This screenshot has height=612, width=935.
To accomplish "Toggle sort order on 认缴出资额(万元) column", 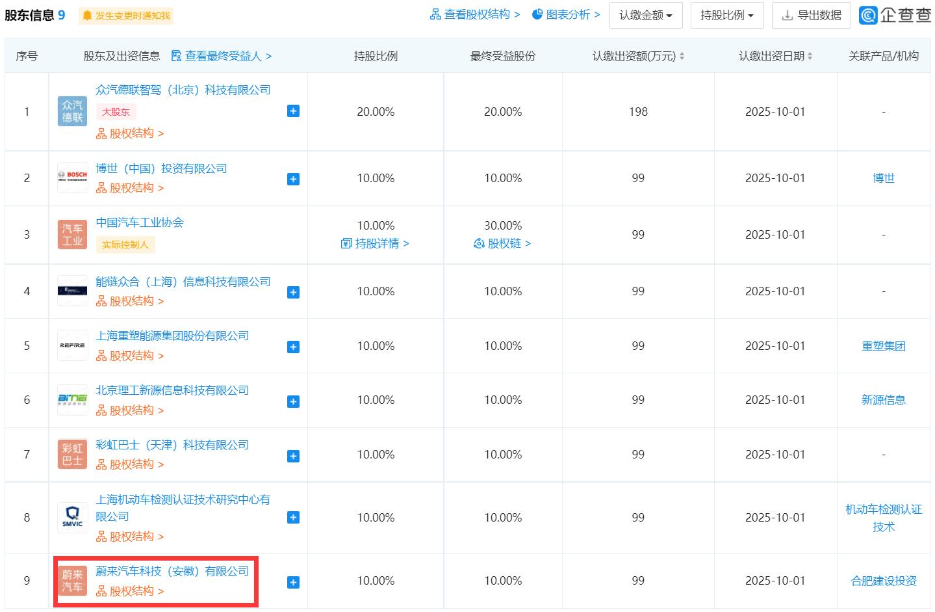I will 682,56.
